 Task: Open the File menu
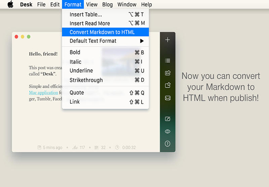point(41,4)
